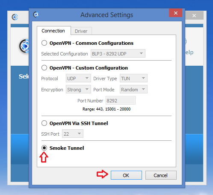The height and width of the screenshot is (195, 213).
Task: Confirm settings with the OK button
Action: 126,175
